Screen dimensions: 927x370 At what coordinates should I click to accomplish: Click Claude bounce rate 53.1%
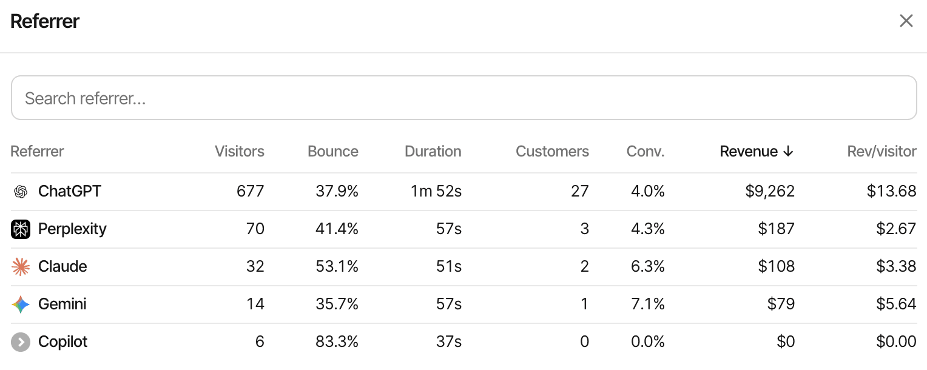pos(337,267)
